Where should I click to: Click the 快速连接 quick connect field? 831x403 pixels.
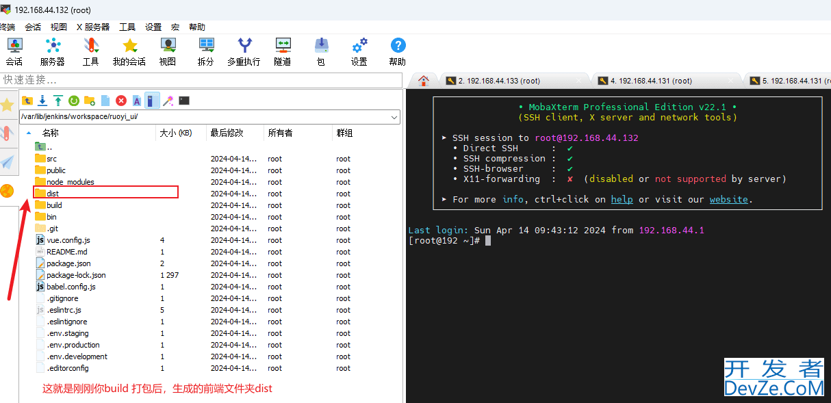click(x=201, y=81)
